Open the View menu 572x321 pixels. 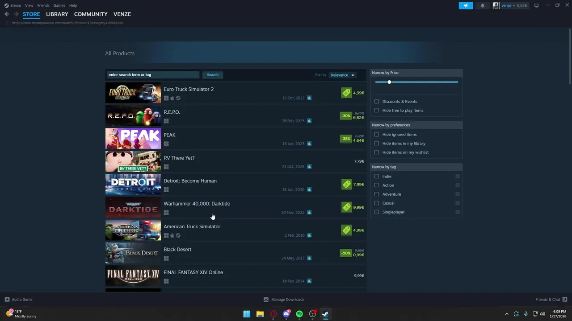29,5
